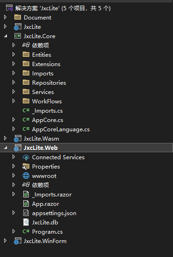
Task: Click the Connected Services cloud icon
Action: 26,157
